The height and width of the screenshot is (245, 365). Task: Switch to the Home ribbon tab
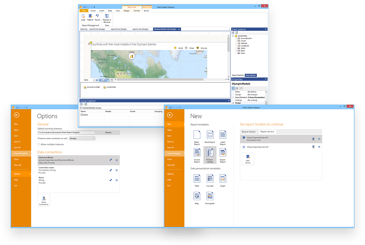pos(93,11)
